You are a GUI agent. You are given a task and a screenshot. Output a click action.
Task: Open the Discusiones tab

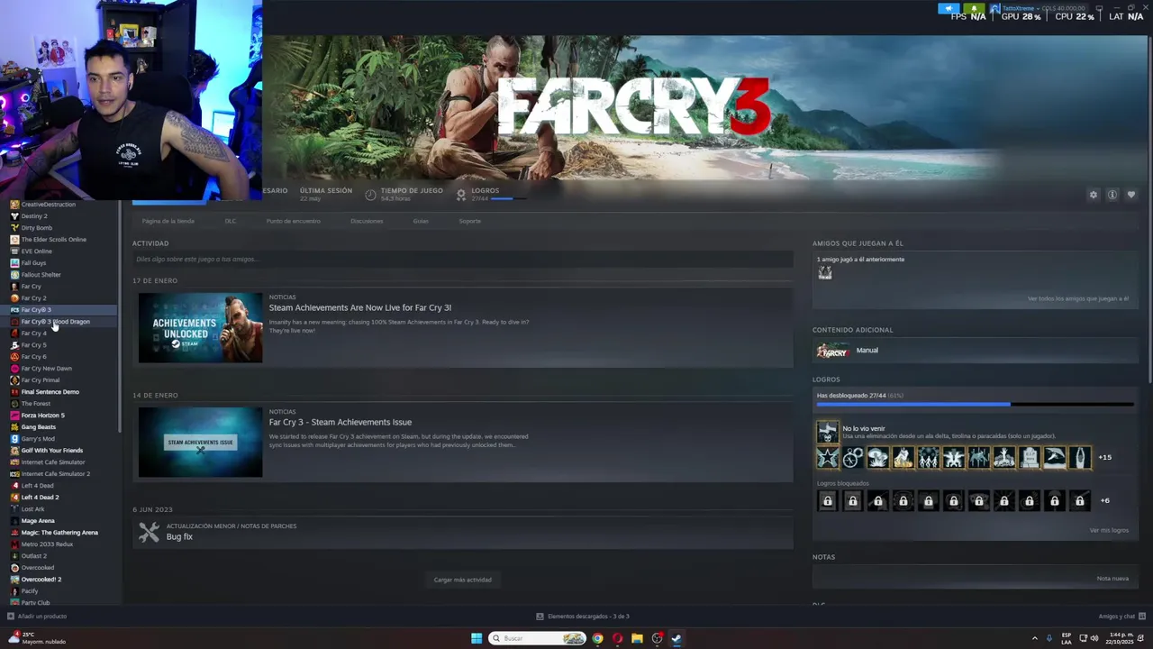coord(367,221)
